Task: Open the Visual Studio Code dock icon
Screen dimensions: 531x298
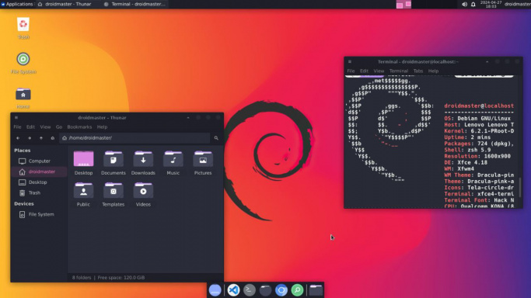Action: click(233, 290)
